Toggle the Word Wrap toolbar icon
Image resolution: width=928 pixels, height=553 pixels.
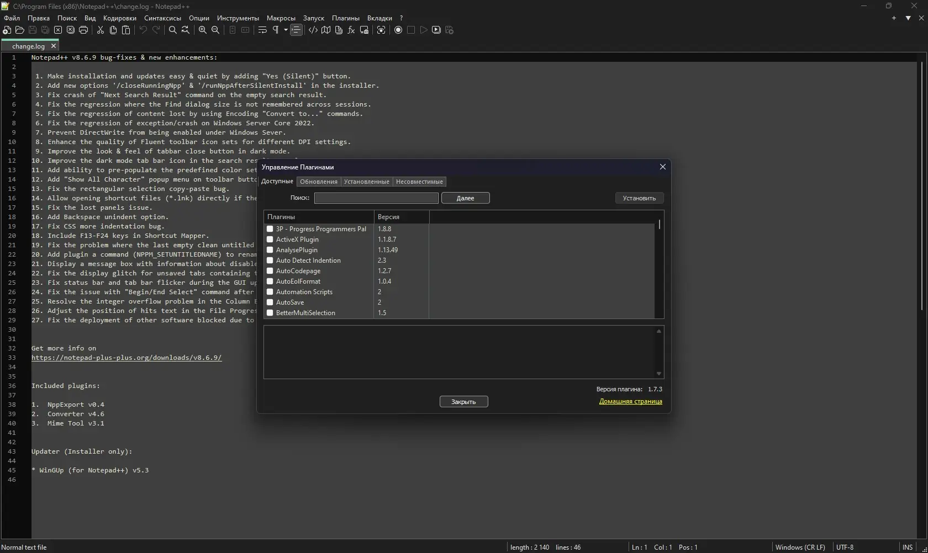(262, 30)
